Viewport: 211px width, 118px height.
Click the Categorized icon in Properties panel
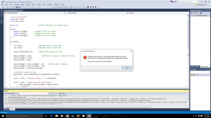(192, 75)
